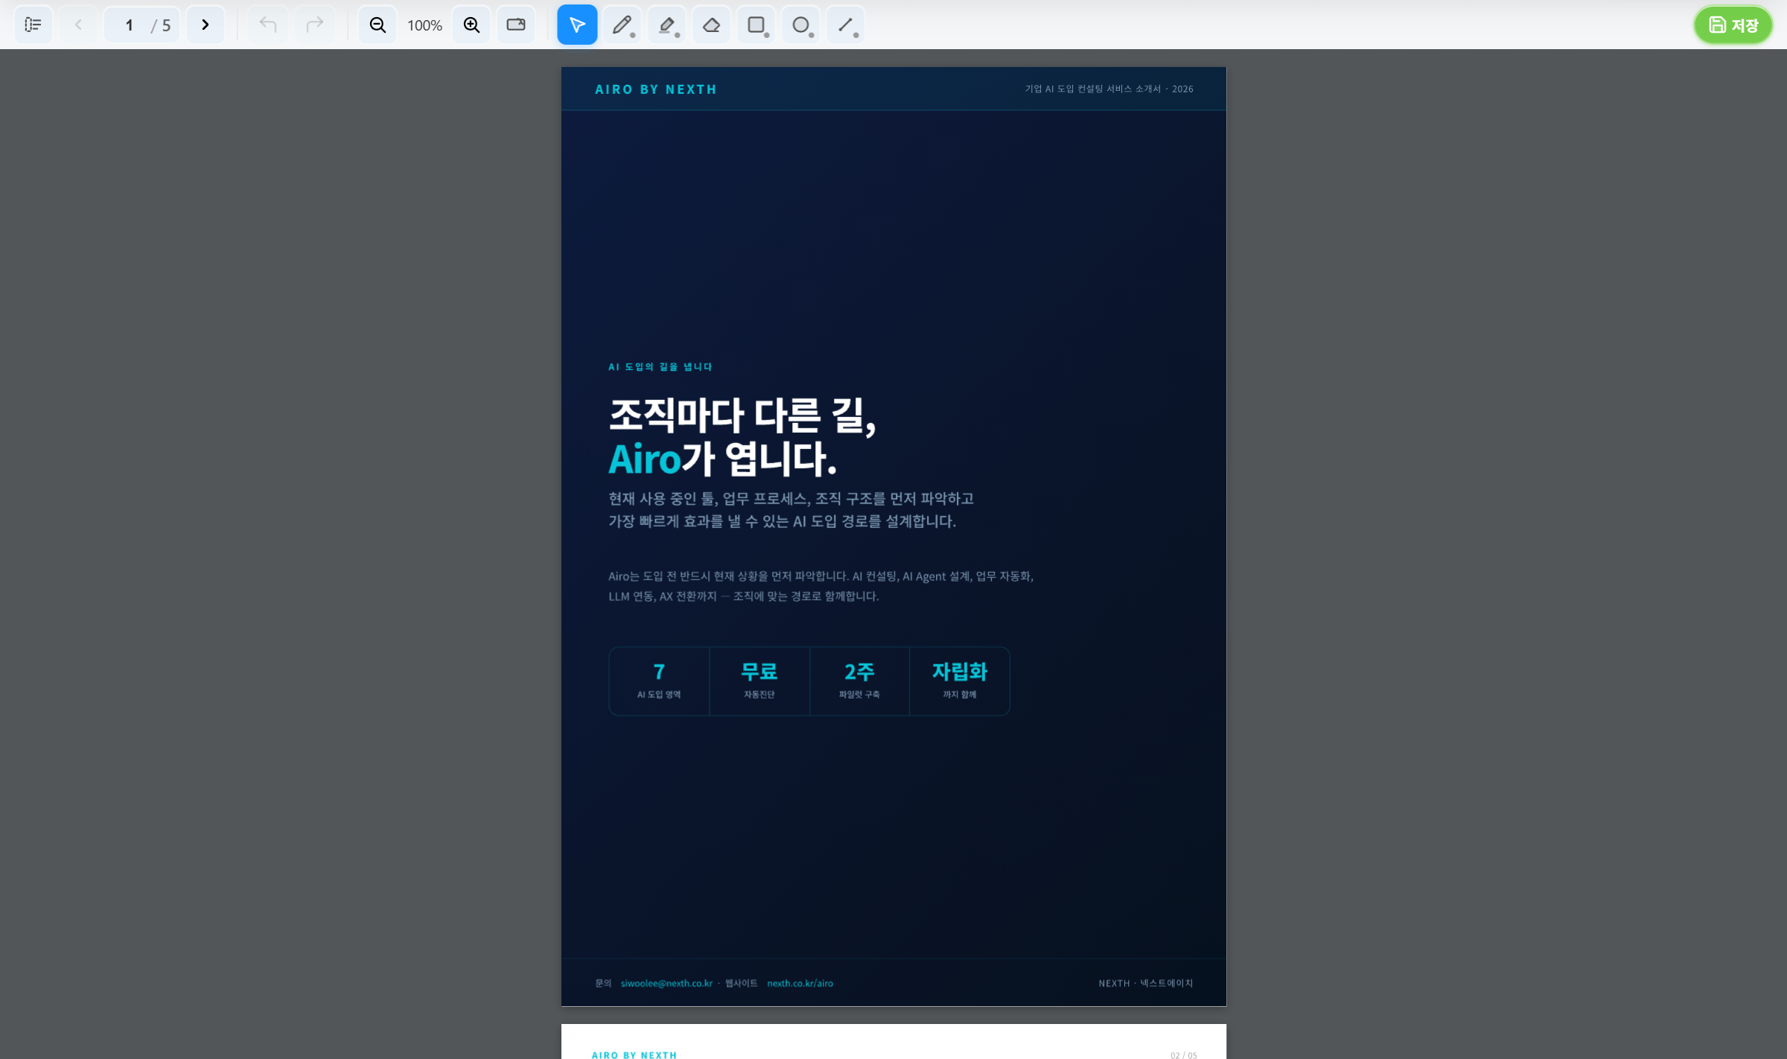This screenshot has width=1787, height=1059.
Task: Redo the annotation
Action: point(314,25)
